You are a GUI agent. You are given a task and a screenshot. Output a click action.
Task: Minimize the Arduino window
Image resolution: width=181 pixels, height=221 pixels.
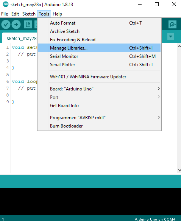(140, 5)
